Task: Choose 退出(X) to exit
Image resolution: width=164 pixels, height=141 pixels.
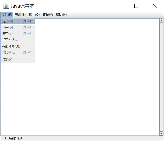Action: (18, 60)
